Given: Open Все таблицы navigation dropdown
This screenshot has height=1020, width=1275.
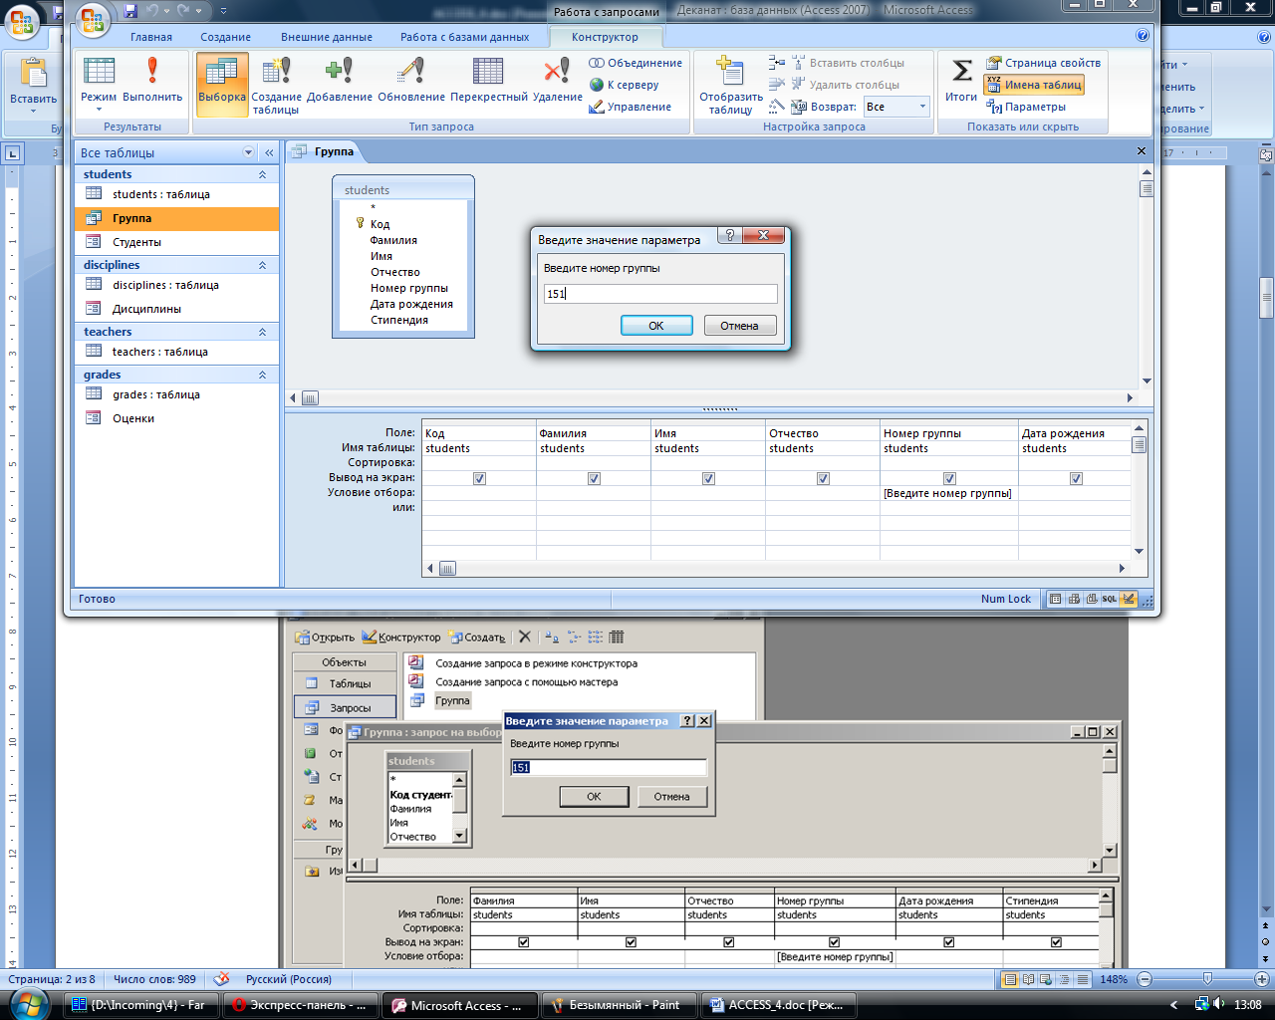Looking at the screenshot, I should click(x=248, y=152).
